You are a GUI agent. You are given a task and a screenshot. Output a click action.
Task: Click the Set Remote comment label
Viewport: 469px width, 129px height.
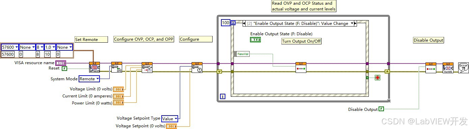[91, 39]
